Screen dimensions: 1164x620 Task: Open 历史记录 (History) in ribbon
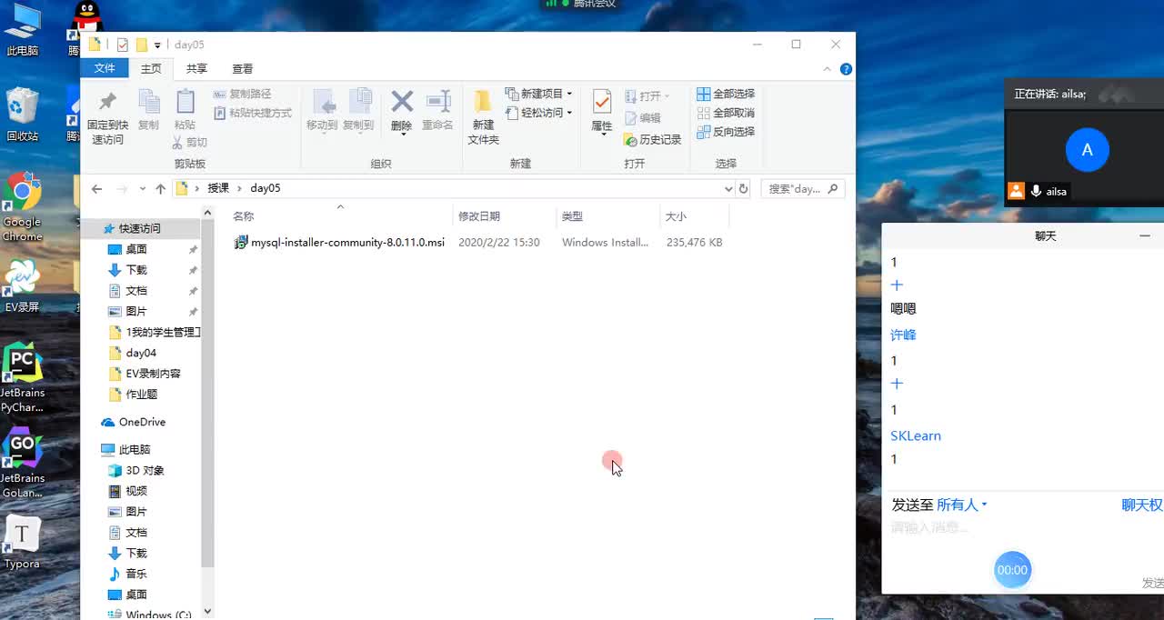(653, 139)
